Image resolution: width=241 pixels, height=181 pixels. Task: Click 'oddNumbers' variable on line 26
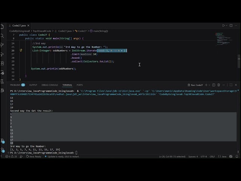pyautogui.click(x=60, y=51)
